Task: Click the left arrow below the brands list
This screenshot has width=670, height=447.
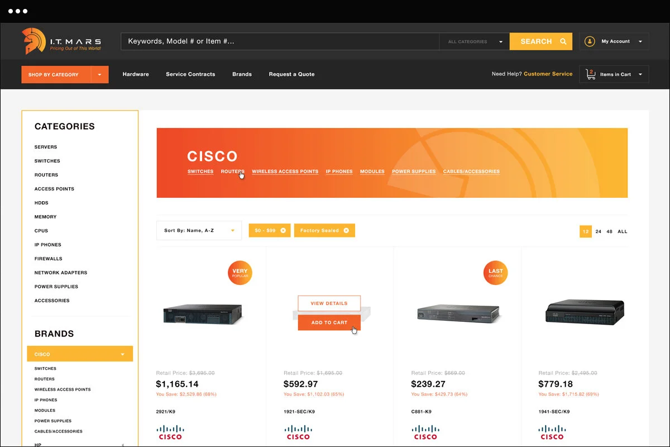Action: [x=123, y=444]
